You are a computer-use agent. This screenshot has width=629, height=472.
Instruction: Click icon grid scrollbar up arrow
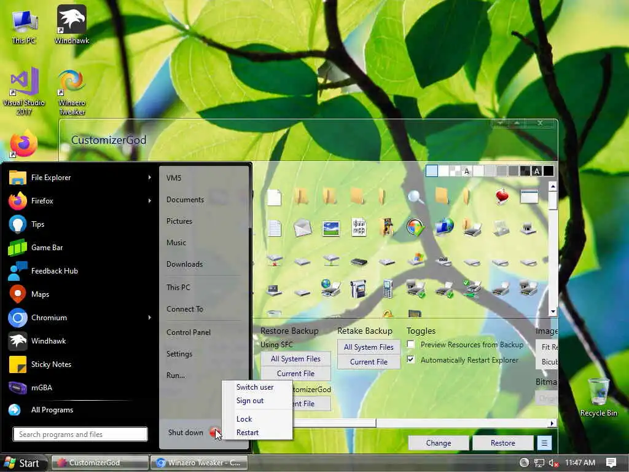click(553, 186)
